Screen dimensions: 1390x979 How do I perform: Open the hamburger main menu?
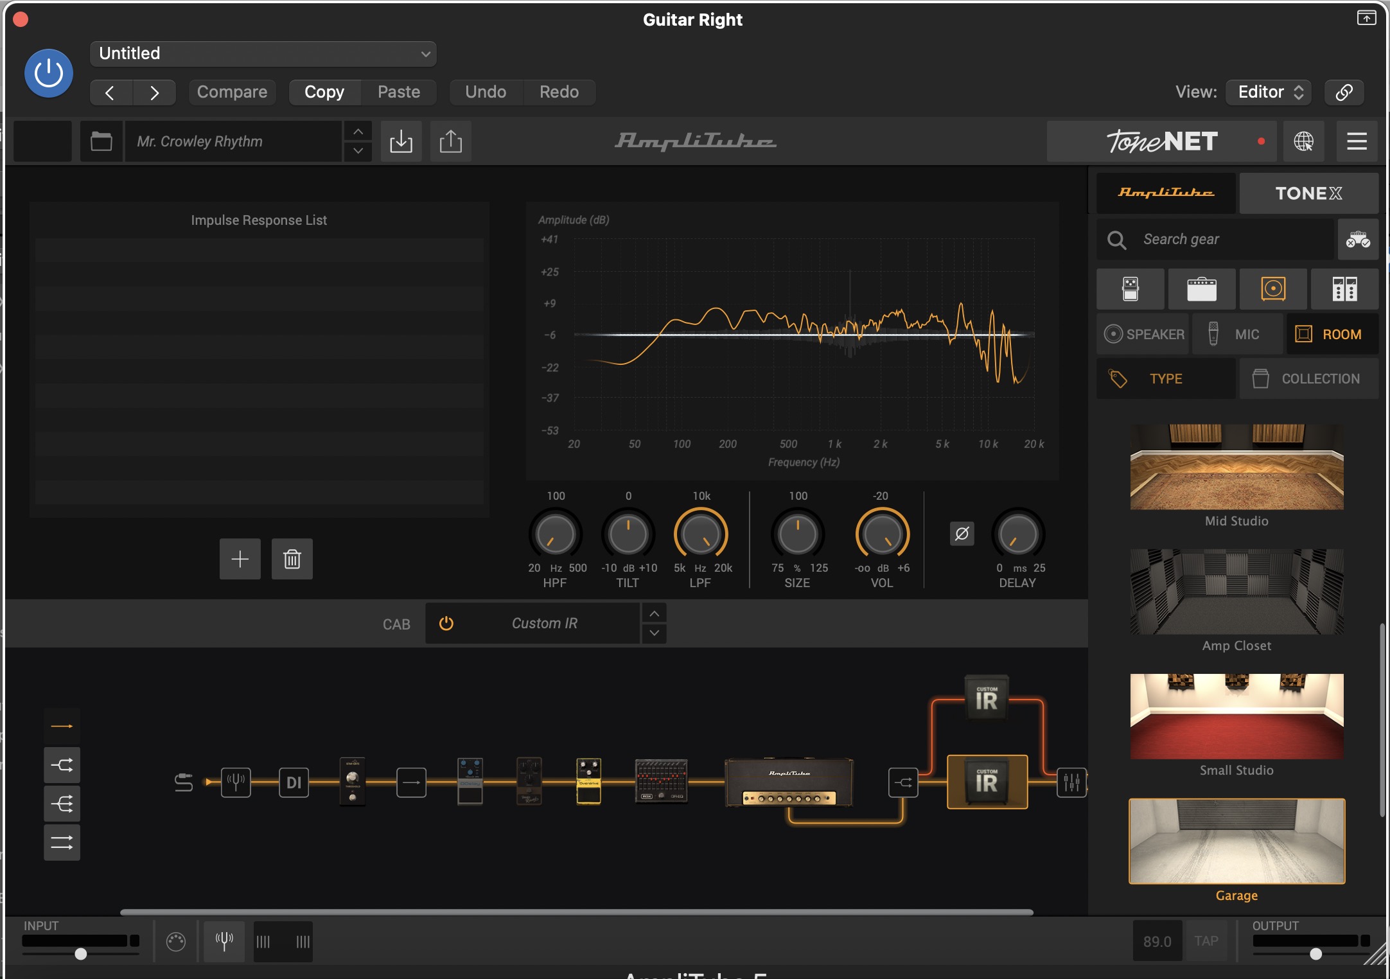click(x=1357, y=141)
